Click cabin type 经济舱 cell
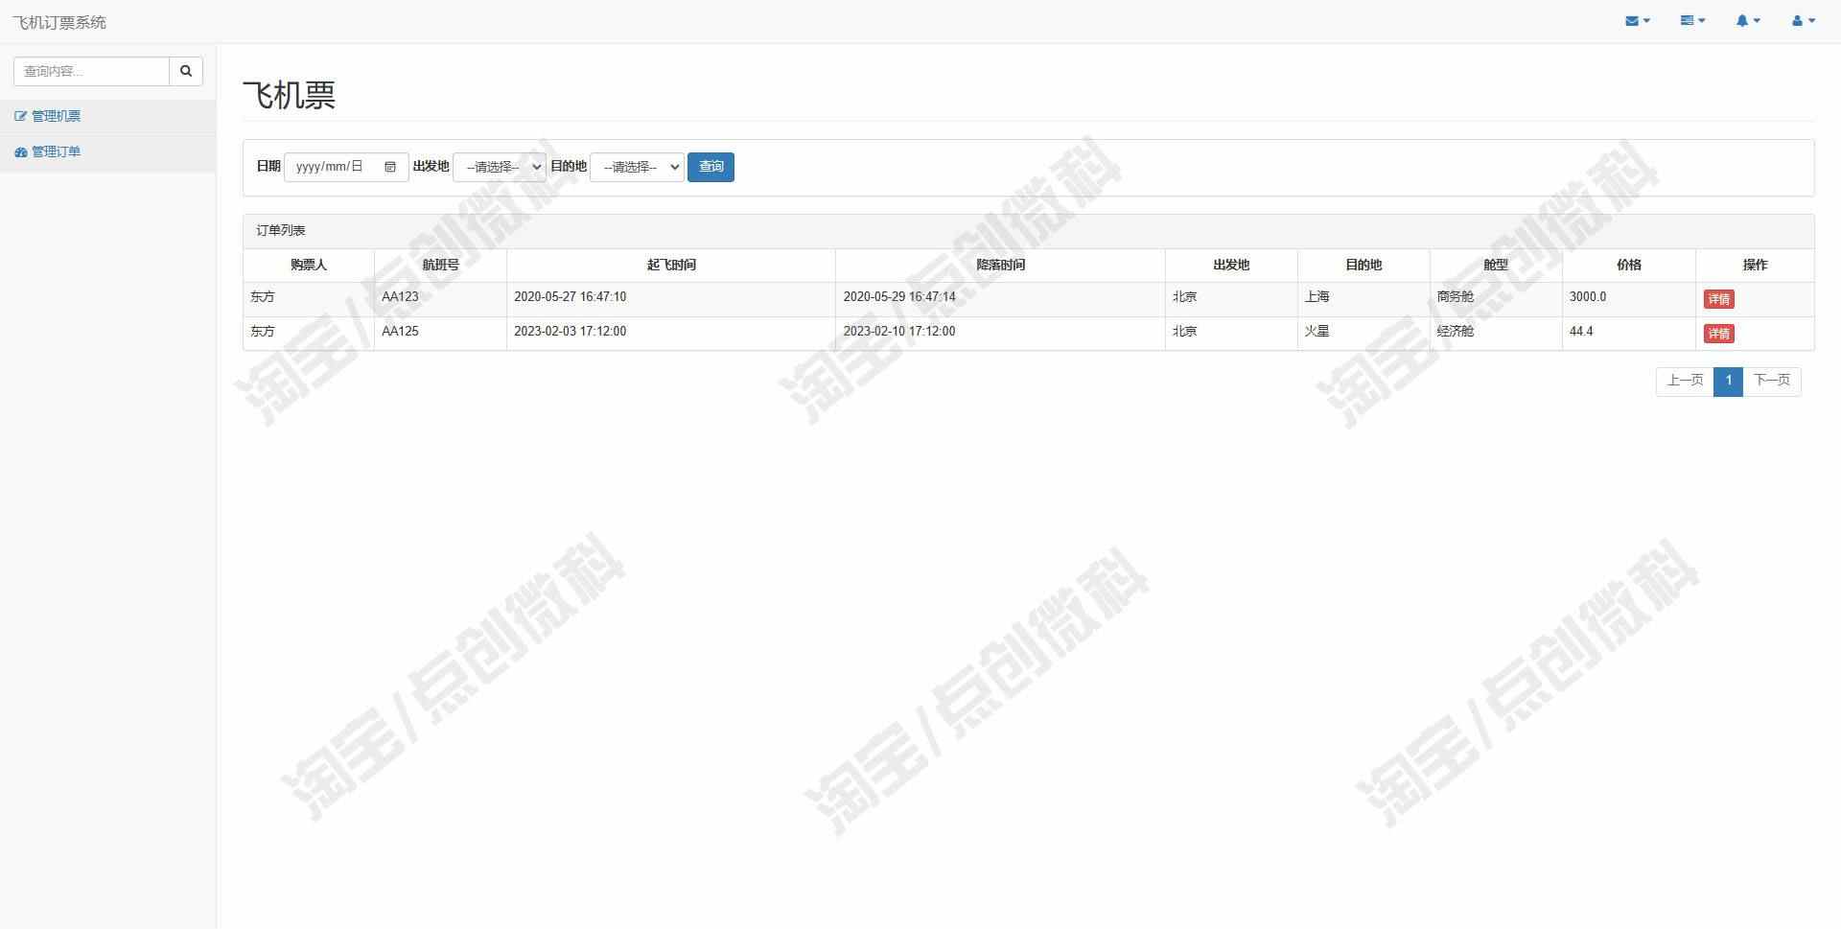 click(1496, 332)
